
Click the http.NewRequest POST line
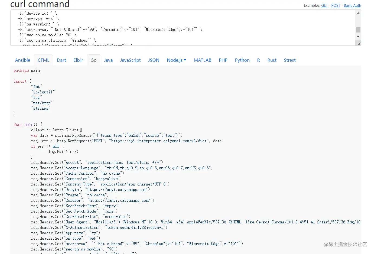(x=127, y=141)
